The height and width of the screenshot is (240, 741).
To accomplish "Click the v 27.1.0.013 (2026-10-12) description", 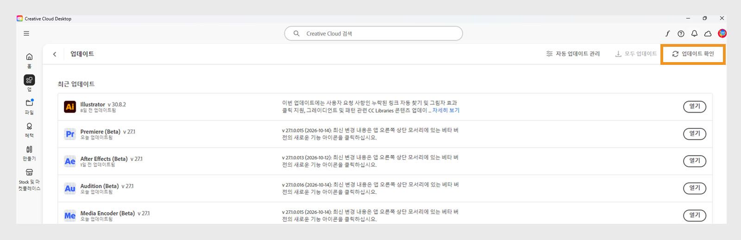I will (x=370, y=161).
